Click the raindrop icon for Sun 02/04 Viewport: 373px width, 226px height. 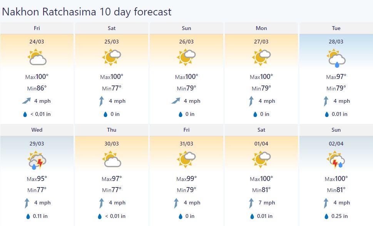point(326,216)
